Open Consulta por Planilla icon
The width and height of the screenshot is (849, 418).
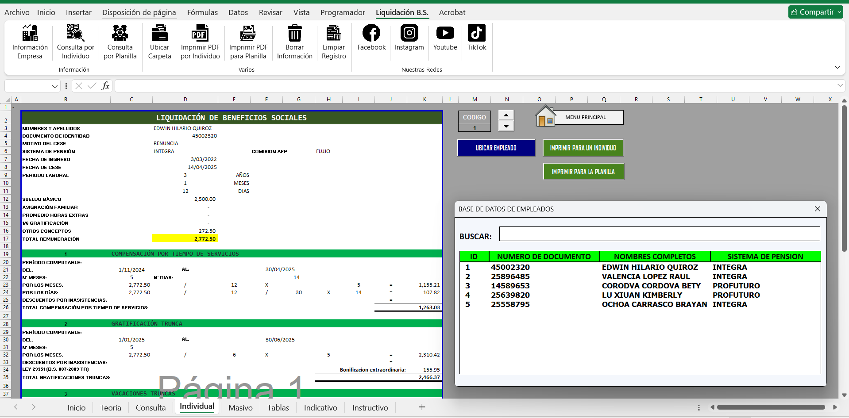point(120,34)
